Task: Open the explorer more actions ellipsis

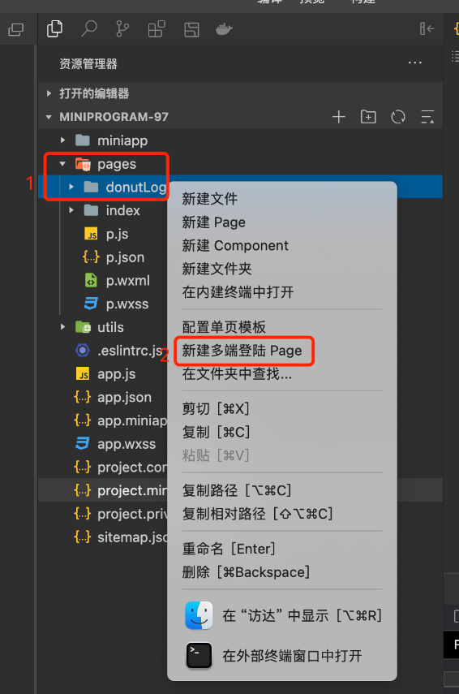Action: tap(414, 63)
